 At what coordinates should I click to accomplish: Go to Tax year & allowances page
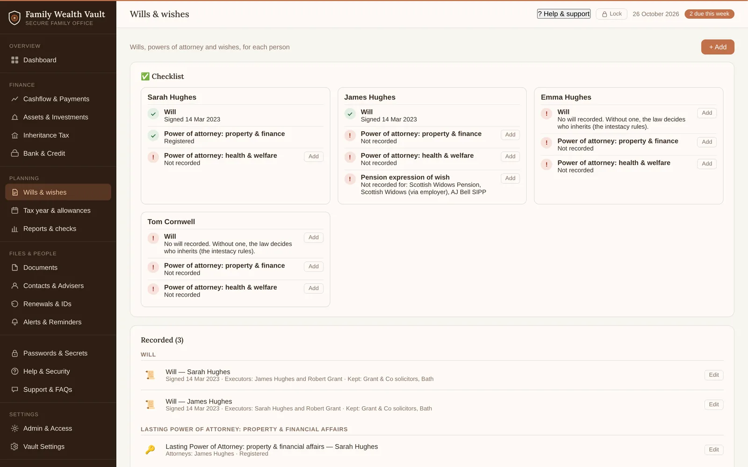(x=58, y=211)
